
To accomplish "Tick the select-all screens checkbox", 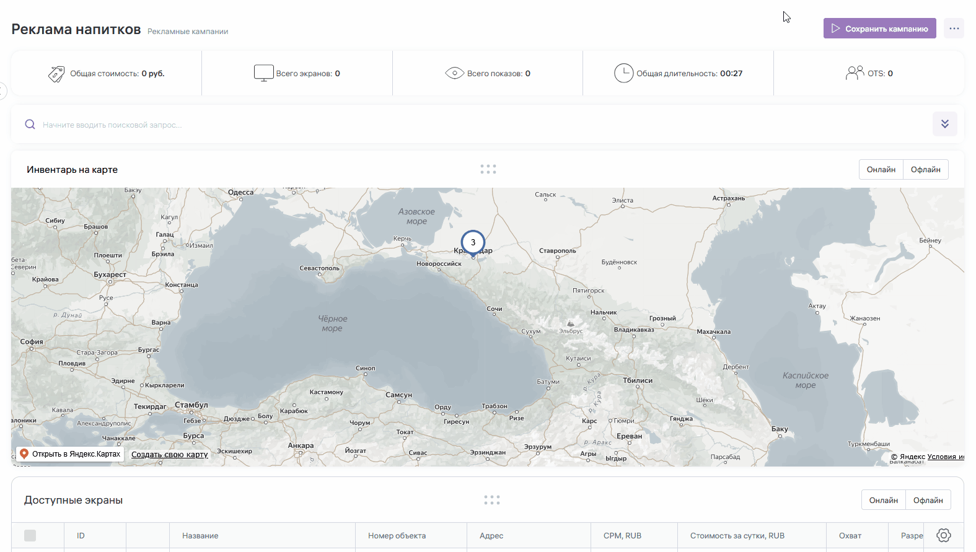I will pos(30,535).
